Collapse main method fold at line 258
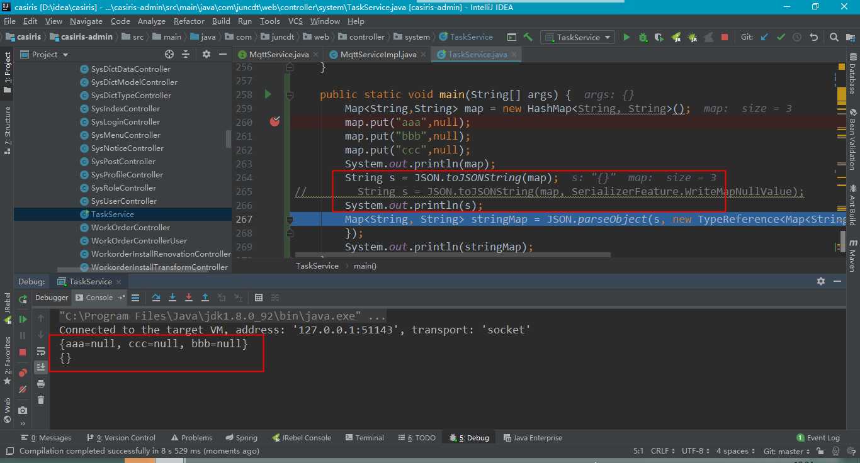This screenshot has height=463, width=860. (x=290, y=95)
